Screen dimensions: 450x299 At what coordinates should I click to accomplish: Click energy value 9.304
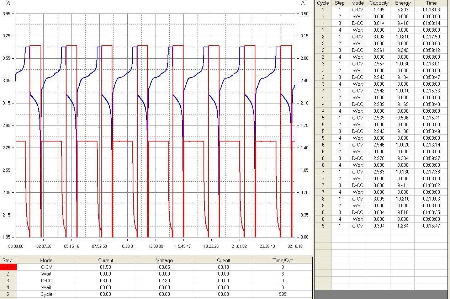[403, 158]
